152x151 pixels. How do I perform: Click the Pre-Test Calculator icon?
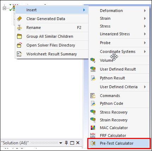[x=93, y=143]
